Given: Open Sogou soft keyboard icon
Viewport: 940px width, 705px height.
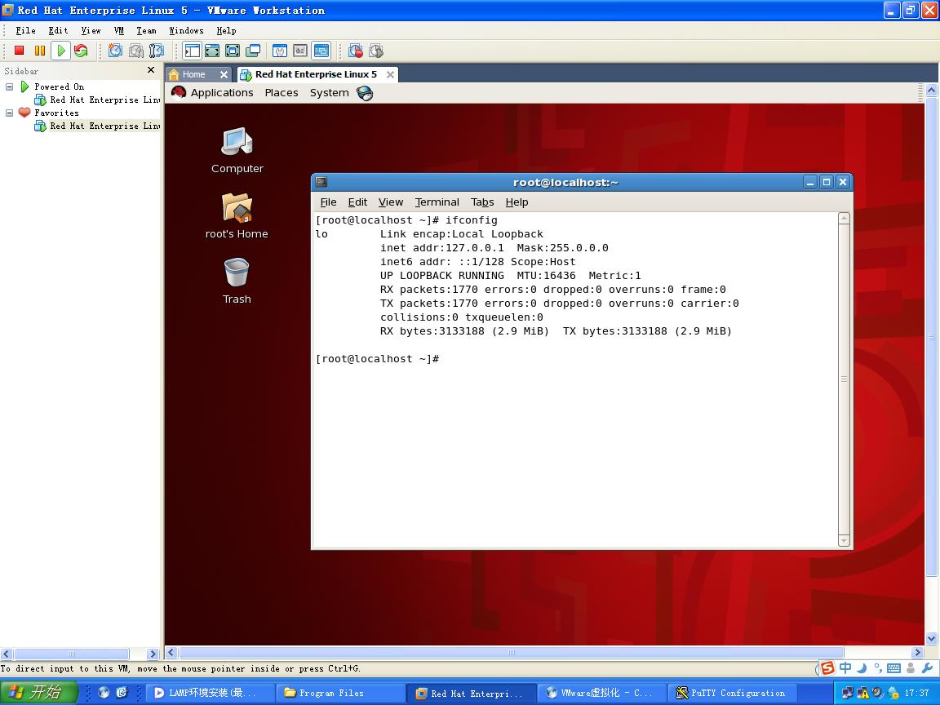Looking at the screenshot, I should (893, 668).
